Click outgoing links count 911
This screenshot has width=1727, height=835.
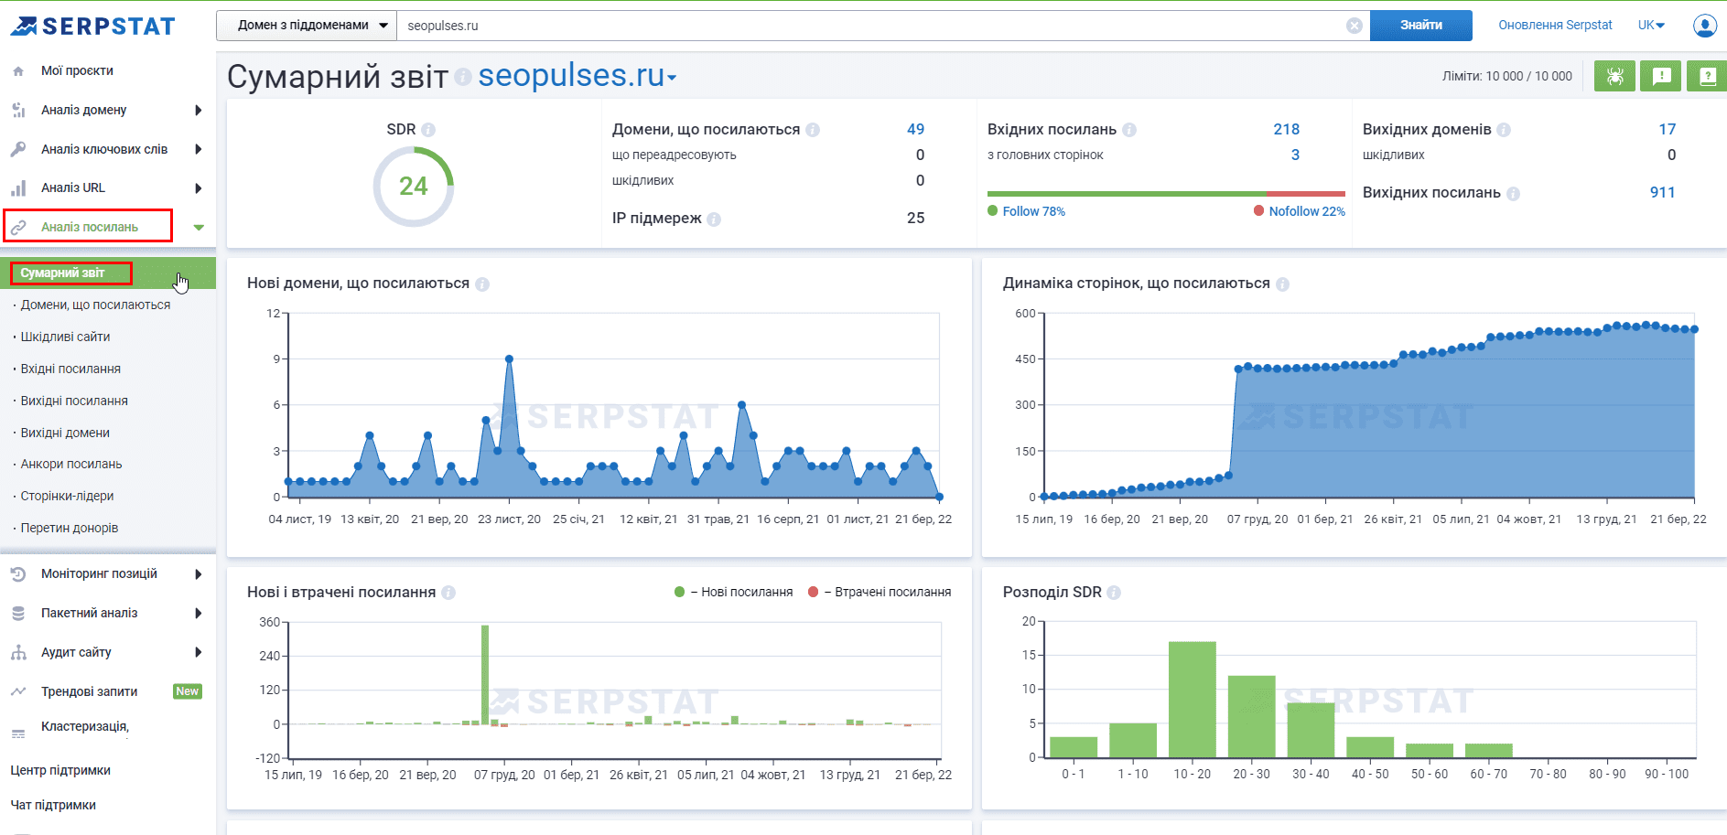[x=1662, y=193]
